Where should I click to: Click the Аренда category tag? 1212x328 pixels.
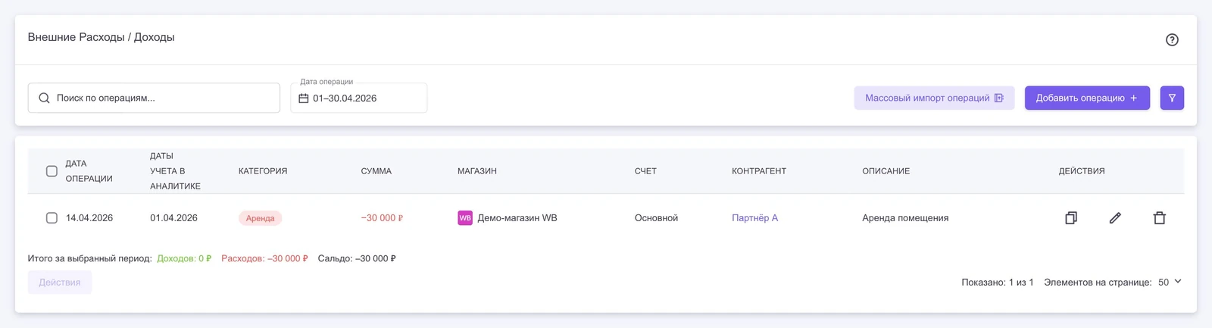click(260, 218)
